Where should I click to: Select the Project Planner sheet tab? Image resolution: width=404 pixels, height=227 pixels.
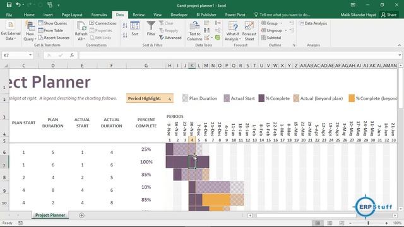tap(50, 215)
